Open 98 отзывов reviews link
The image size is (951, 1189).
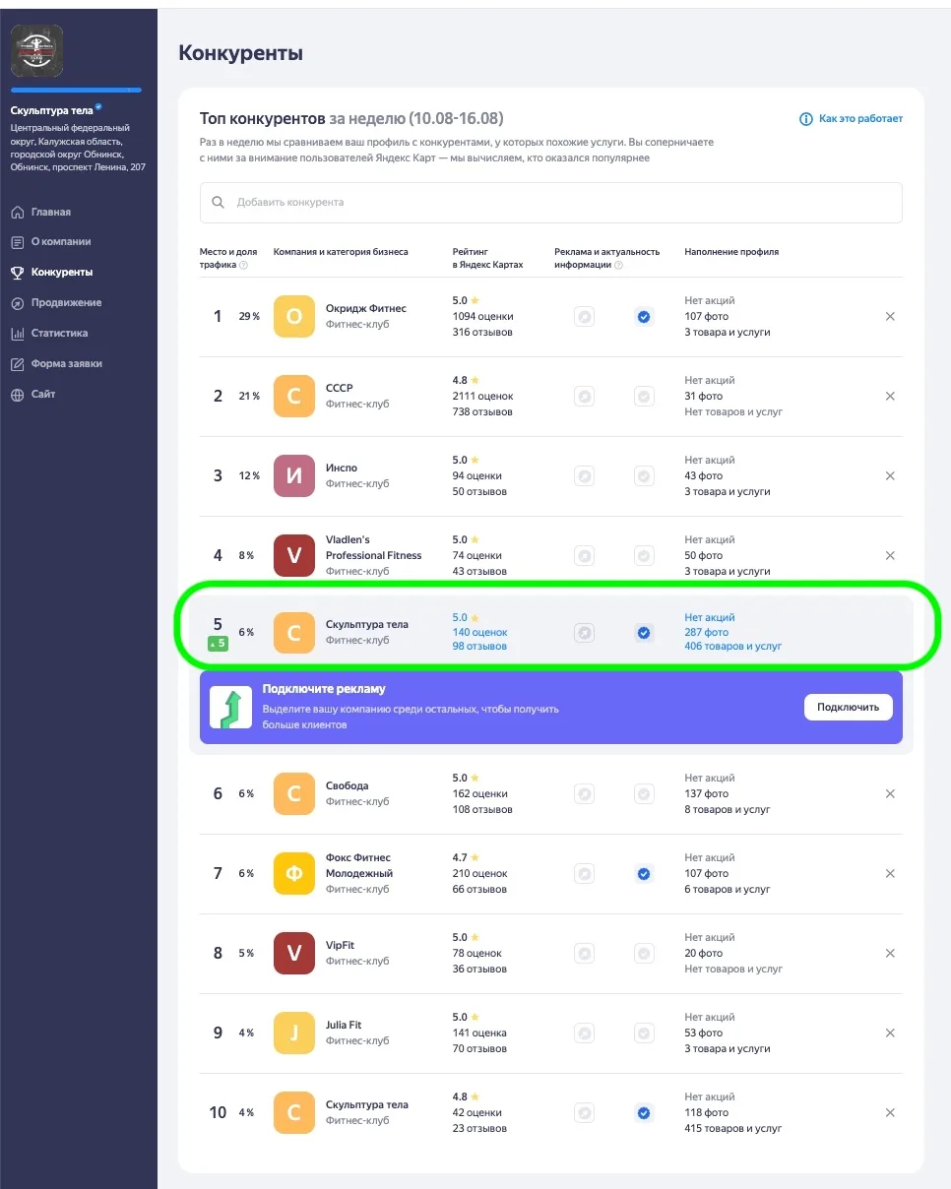tap(479, 647)
